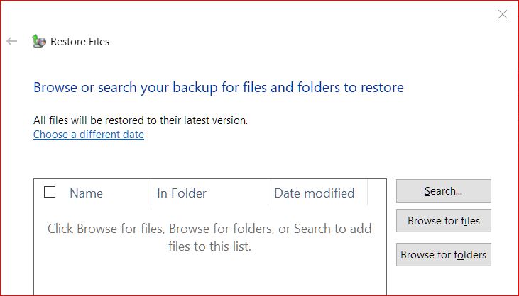Close the Restore Files window

pos(503,14)
